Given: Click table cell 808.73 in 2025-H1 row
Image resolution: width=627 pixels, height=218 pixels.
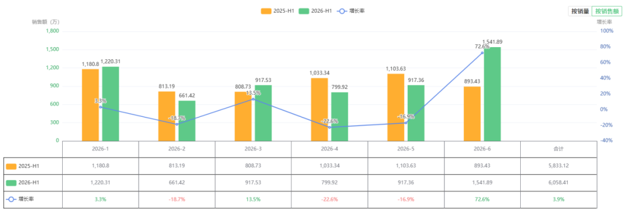Looking at the screenshot, I should click(253, 166).
